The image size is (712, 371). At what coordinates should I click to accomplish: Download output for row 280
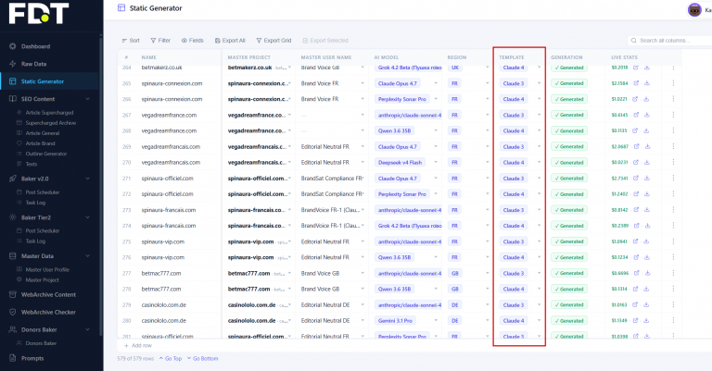click(x=646, y=321)
